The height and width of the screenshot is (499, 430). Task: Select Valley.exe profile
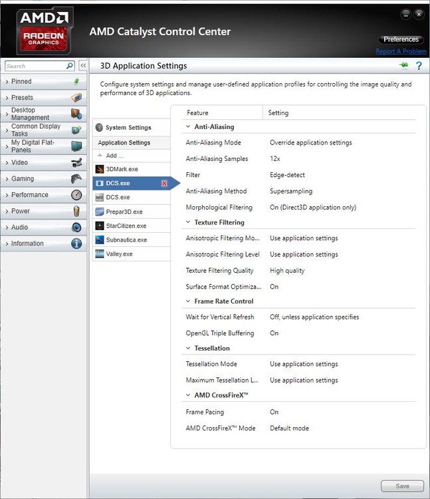[131, 253]
